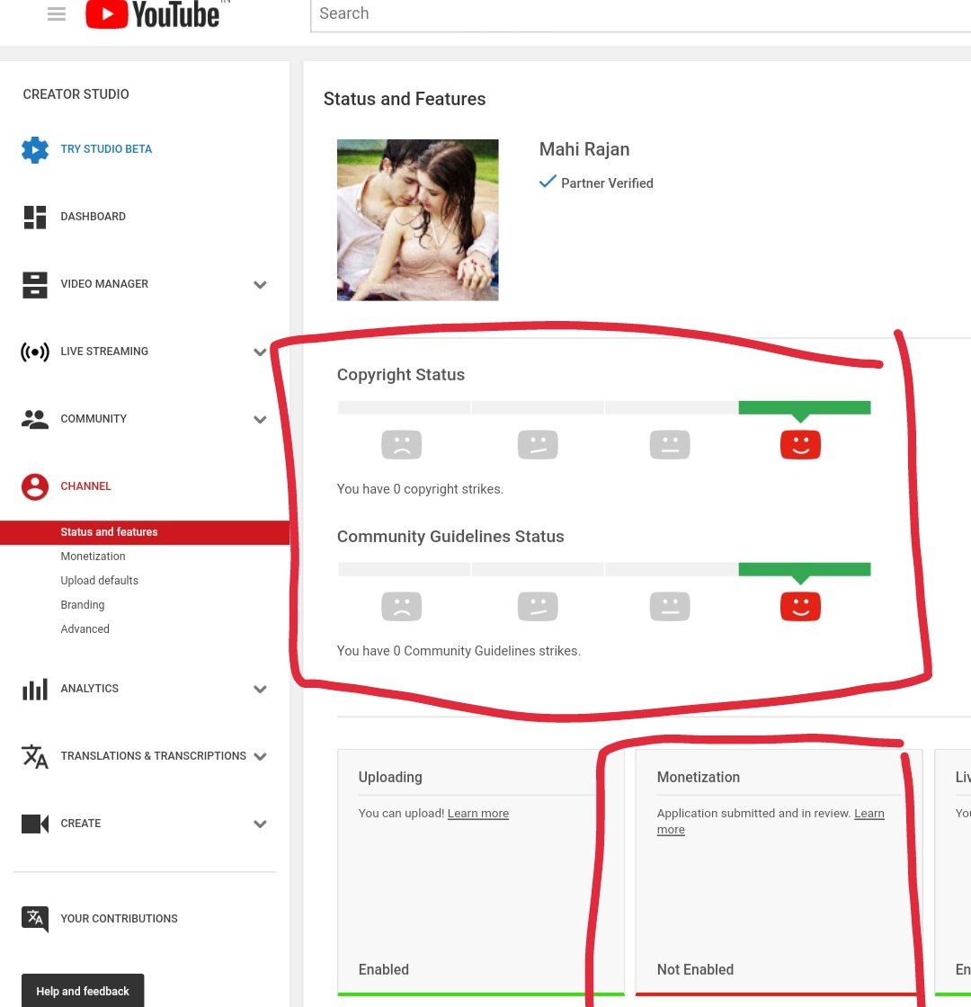Click the Translations & Transcriptions icon
This screenshot has height=1007, width=971.
click(x=35, y=756)
